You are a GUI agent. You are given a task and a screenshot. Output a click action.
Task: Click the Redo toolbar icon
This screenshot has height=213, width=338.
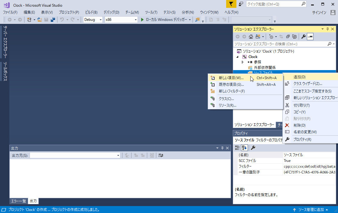73,20
